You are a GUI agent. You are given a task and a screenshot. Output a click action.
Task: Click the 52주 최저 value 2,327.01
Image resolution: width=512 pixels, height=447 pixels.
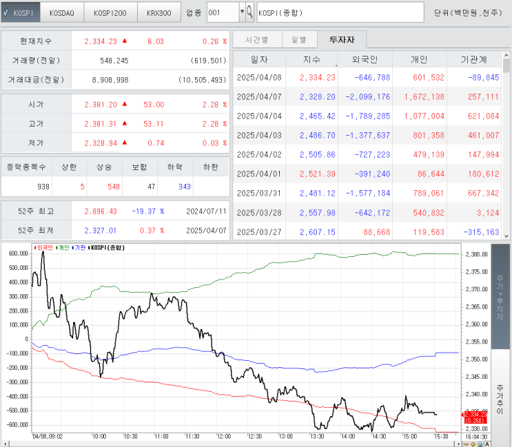(100, 231)
